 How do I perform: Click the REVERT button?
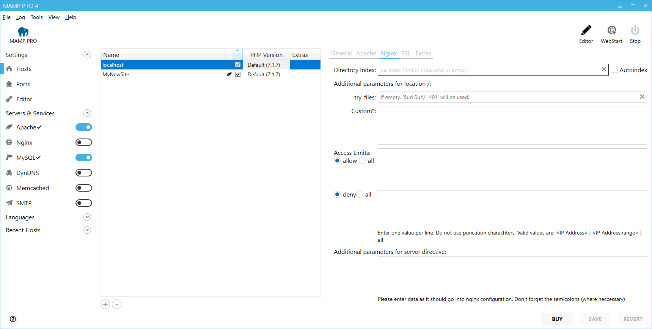coord(633,319)
